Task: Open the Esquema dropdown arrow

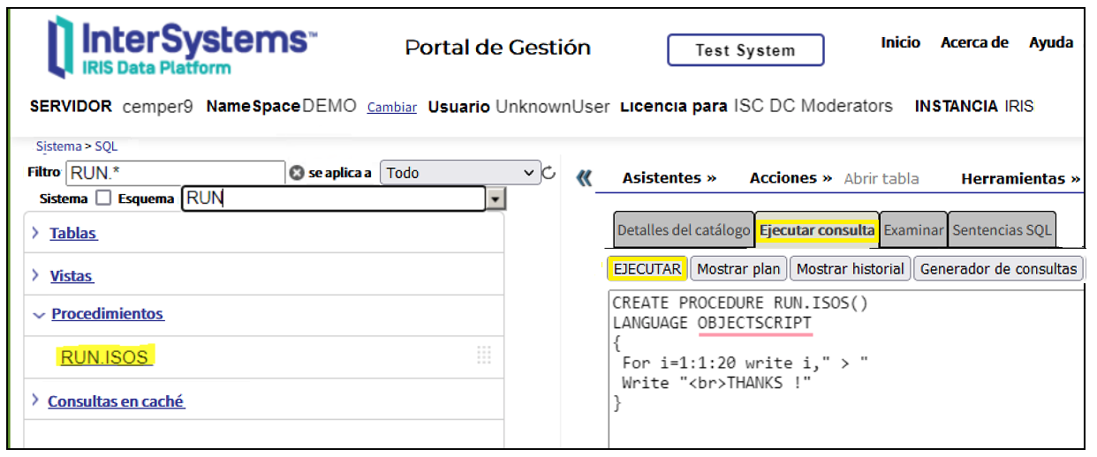Action: coord(496,199)
